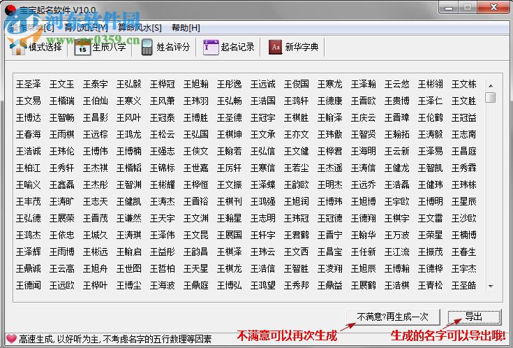Select the name 王文振
Screen dimensions: 513x348
point(230,184)
